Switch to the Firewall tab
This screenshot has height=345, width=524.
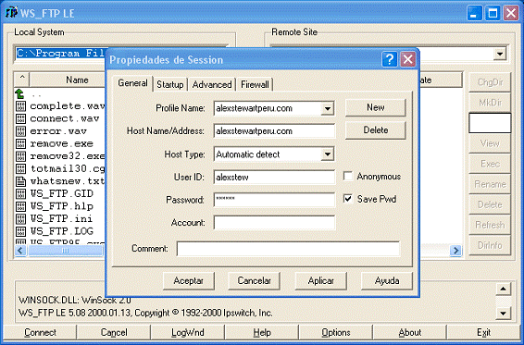coord(255,84)
